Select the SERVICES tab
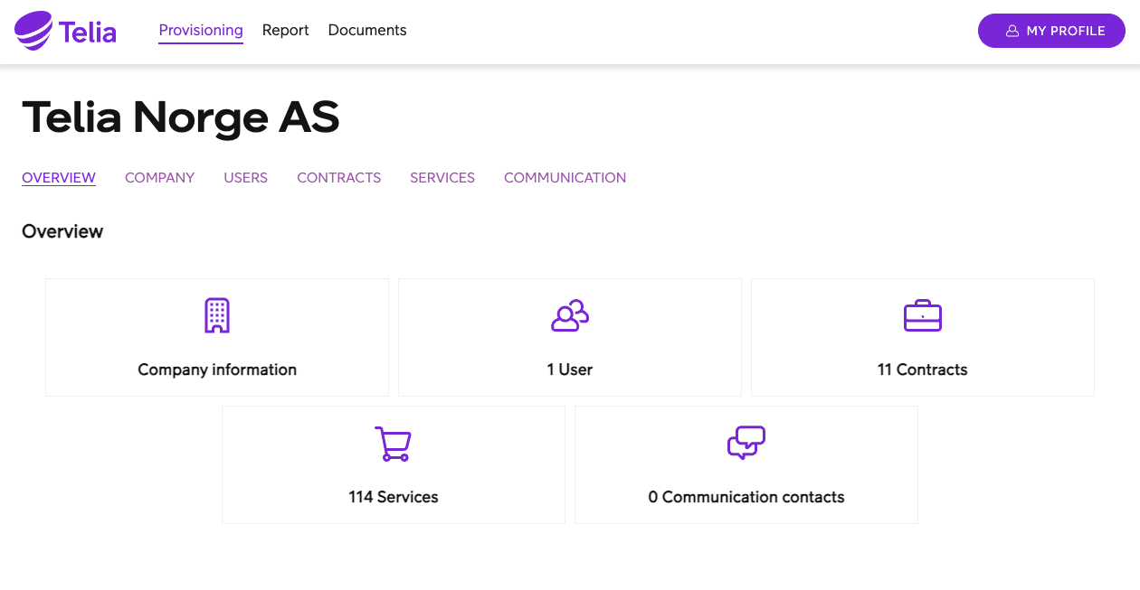The height and width of the screenshot is (590, 1140). 442,177
